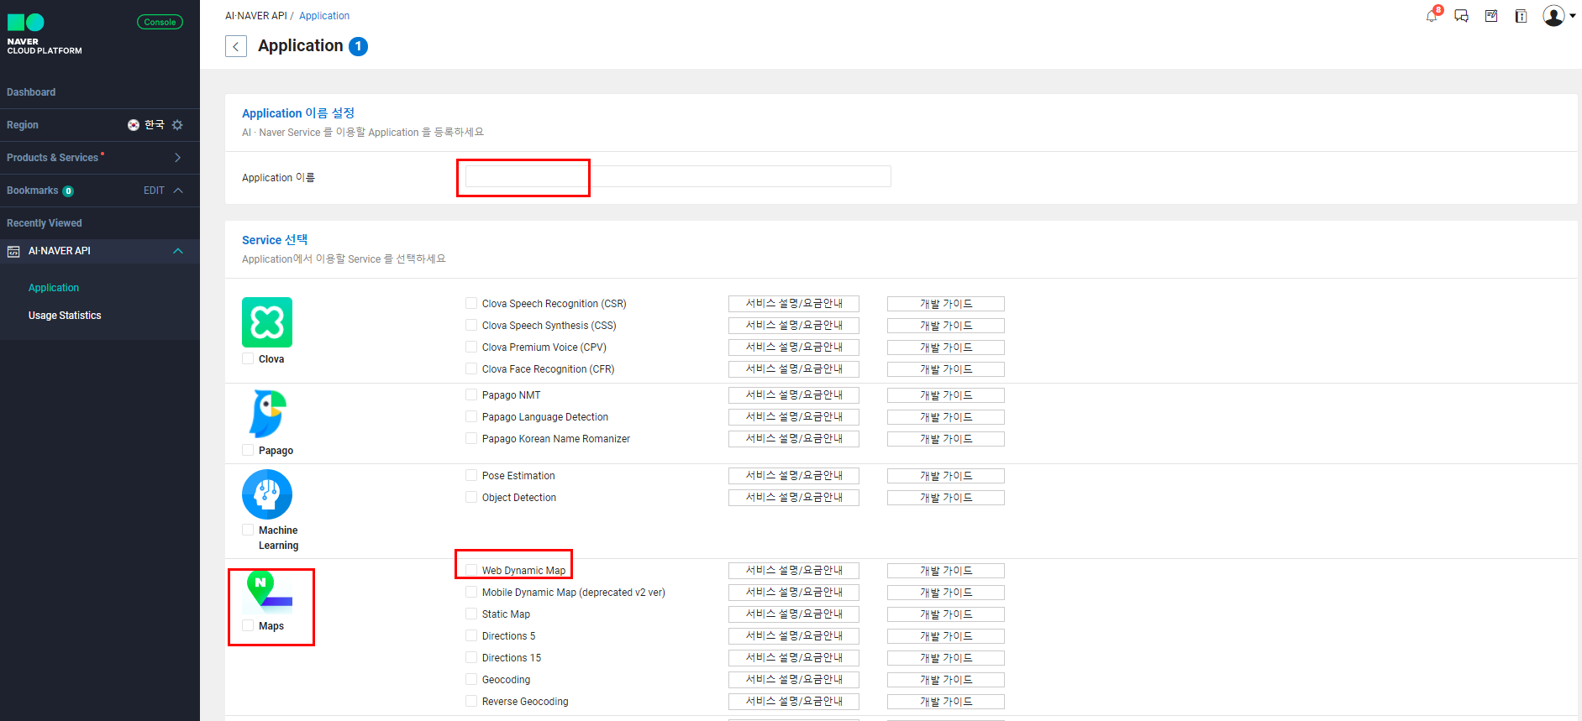Open Usage Statistics in the sidebar
Screen dimensions: 1582x721
point(65,316)
